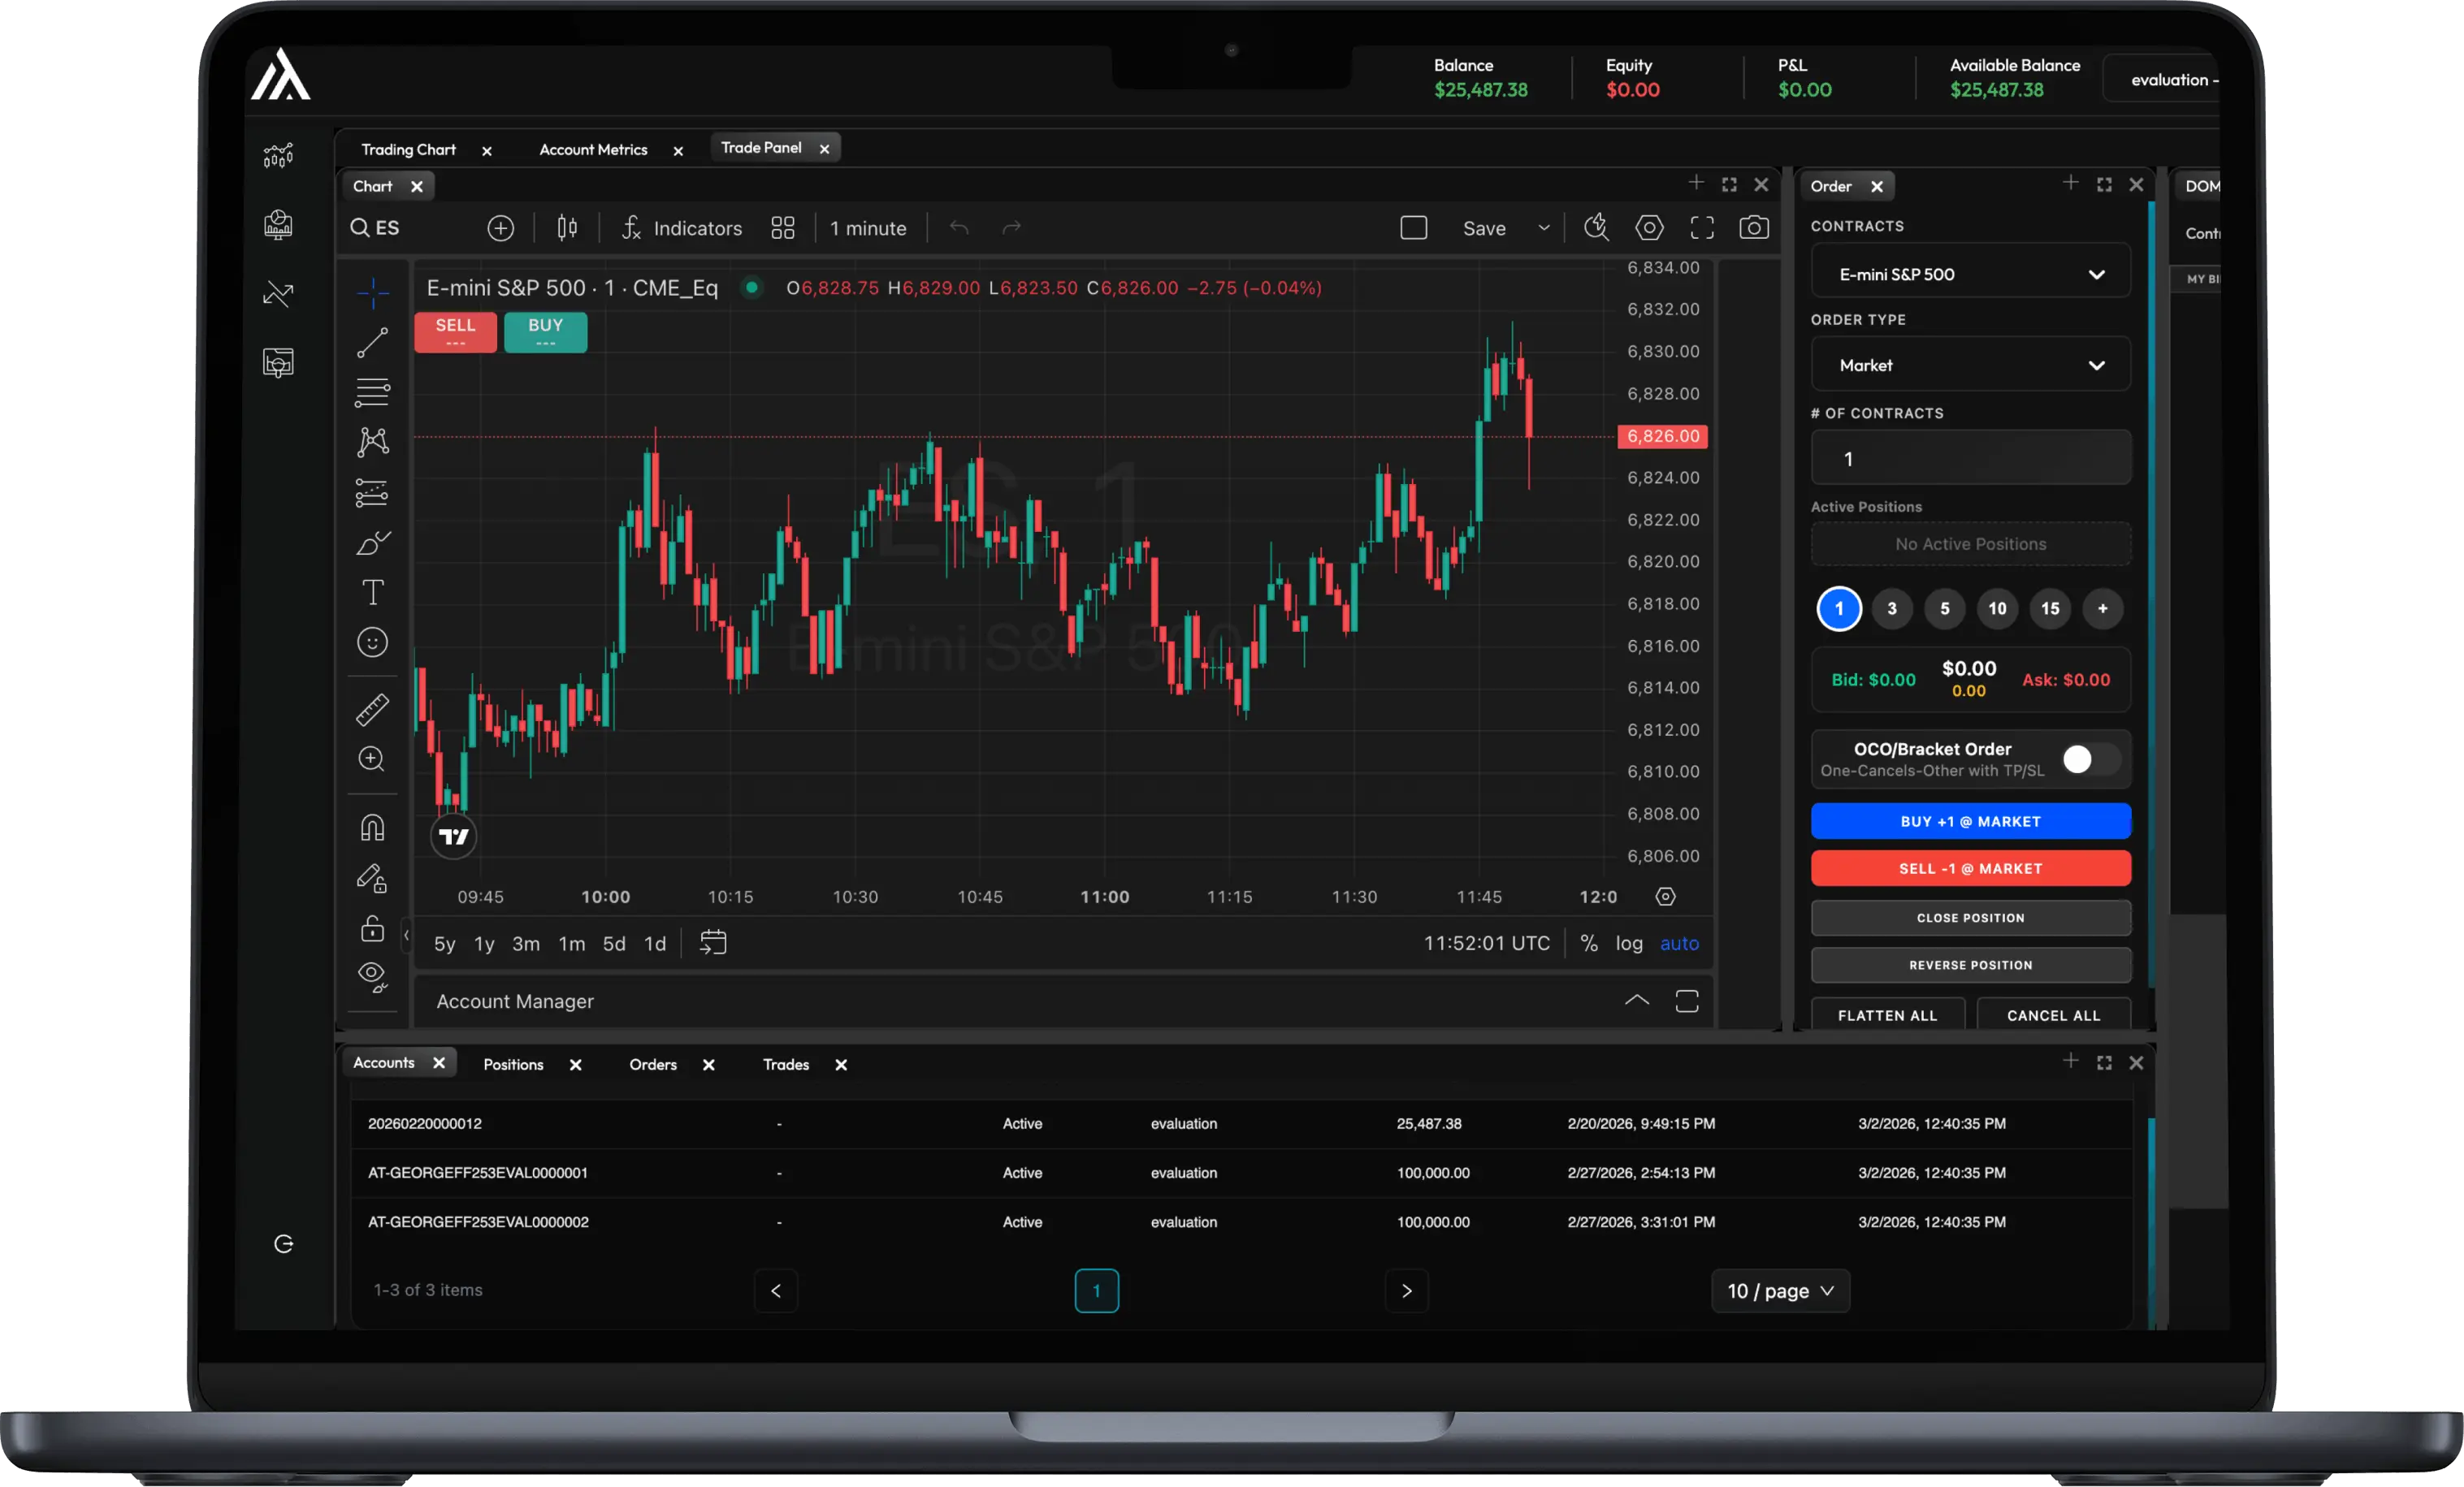Open the indicator templates grid icon
This screenshot has width=2464, height=1487.
783,228
